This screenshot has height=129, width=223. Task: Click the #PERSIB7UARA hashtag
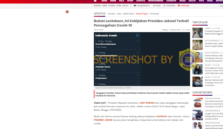[x=103, y=67]
